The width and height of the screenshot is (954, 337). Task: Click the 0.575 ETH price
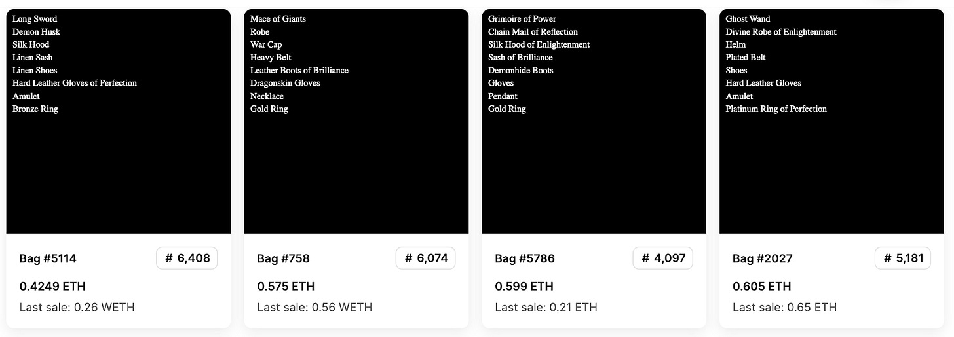click(x=286, y=286)
